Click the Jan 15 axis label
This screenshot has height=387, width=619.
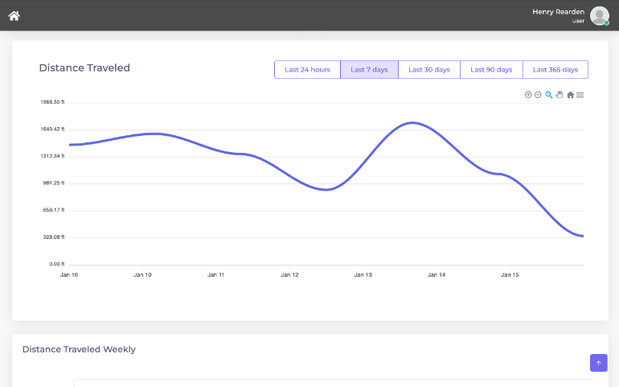(x=510, y=274)
